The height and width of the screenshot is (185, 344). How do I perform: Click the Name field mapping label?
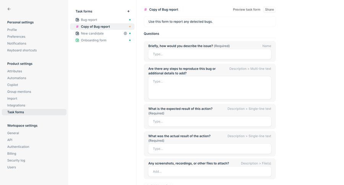[266, 46]
